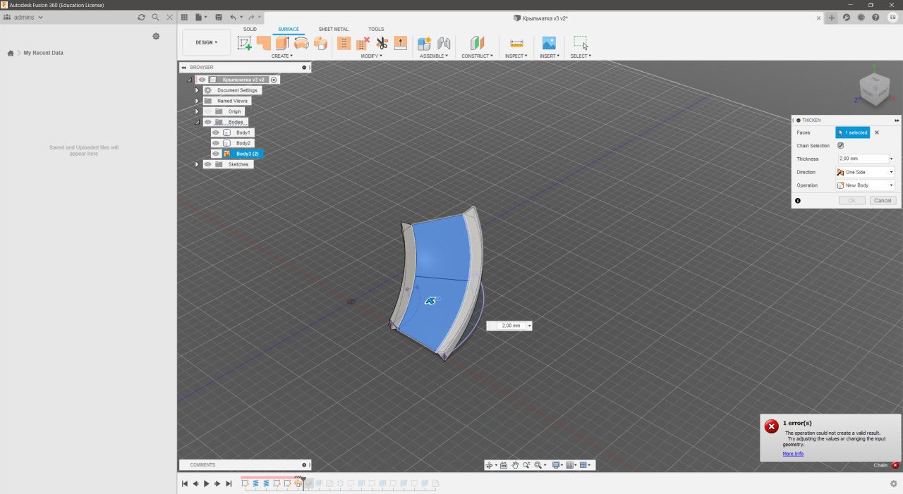Screen dimensions: 903x494
Task: Expand the Sketches node
Action: [x=197, y=164]
